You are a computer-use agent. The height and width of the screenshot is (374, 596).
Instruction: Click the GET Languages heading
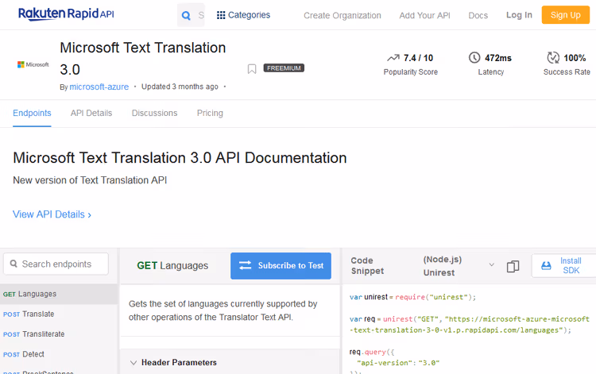click(172, 266)
